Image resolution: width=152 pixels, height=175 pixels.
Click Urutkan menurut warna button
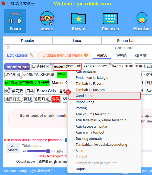point(65,55)
